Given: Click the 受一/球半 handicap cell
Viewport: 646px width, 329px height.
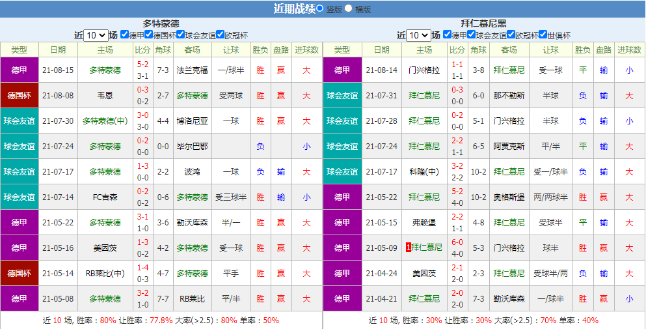Looking at the screenshot, I should 550,172.
